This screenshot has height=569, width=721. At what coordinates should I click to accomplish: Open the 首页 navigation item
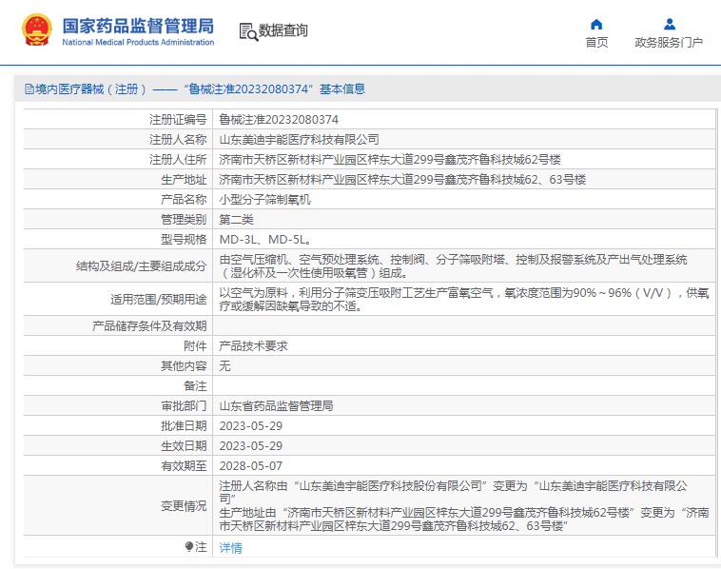596,43
